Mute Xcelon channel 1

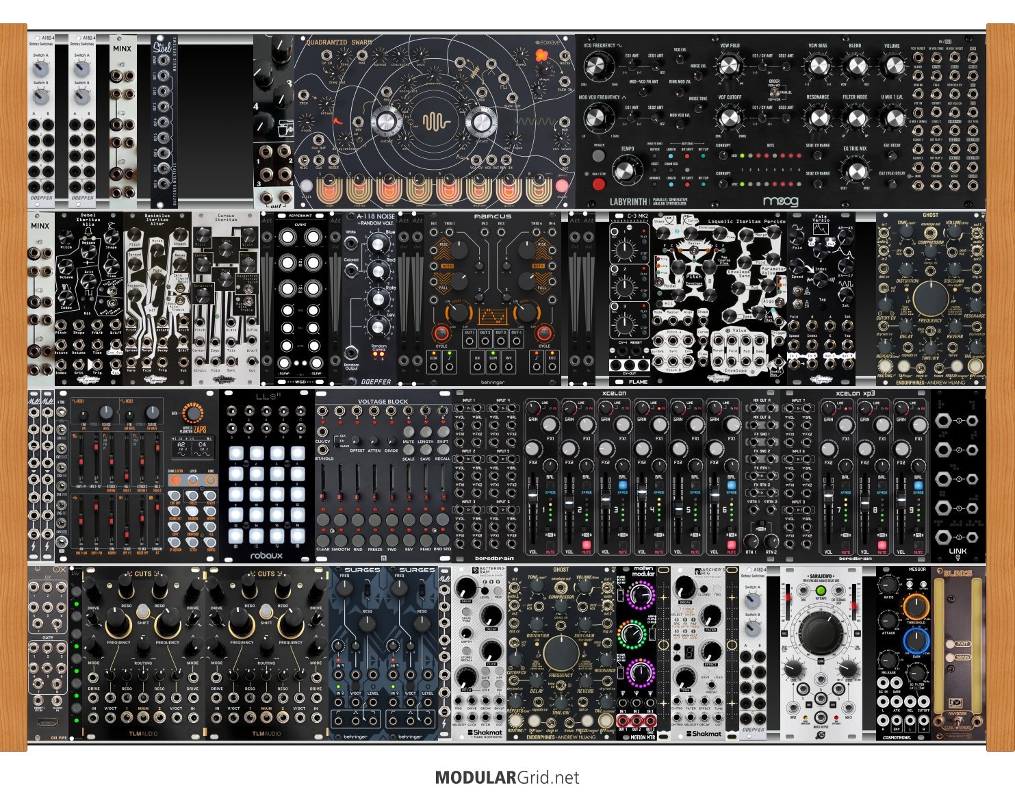(550, 546)
